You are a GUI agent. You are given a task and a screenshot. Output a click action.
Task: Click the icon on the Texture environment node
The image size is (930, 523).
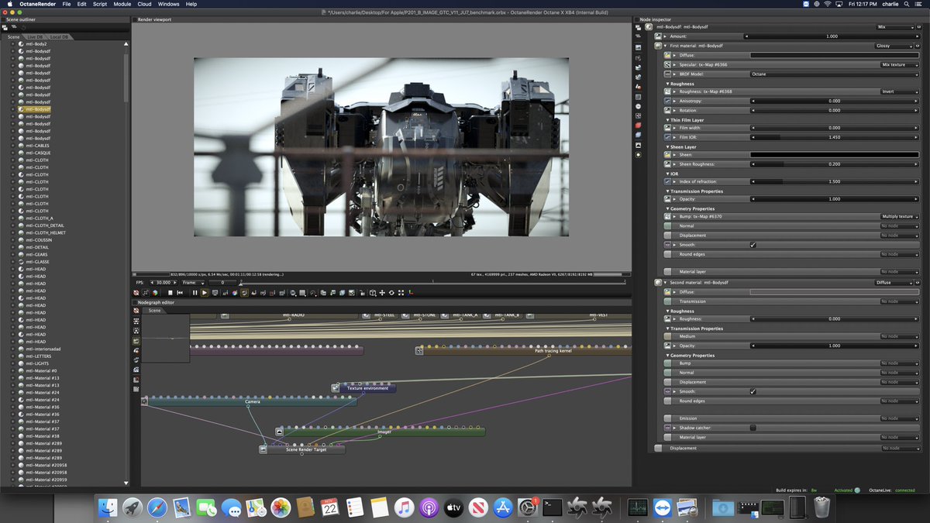click(x=336, y=387)
